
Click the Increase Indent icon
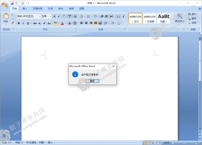[x=106, y=16]
